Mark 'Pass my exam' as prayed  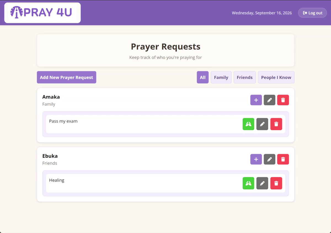click(248, 124)
